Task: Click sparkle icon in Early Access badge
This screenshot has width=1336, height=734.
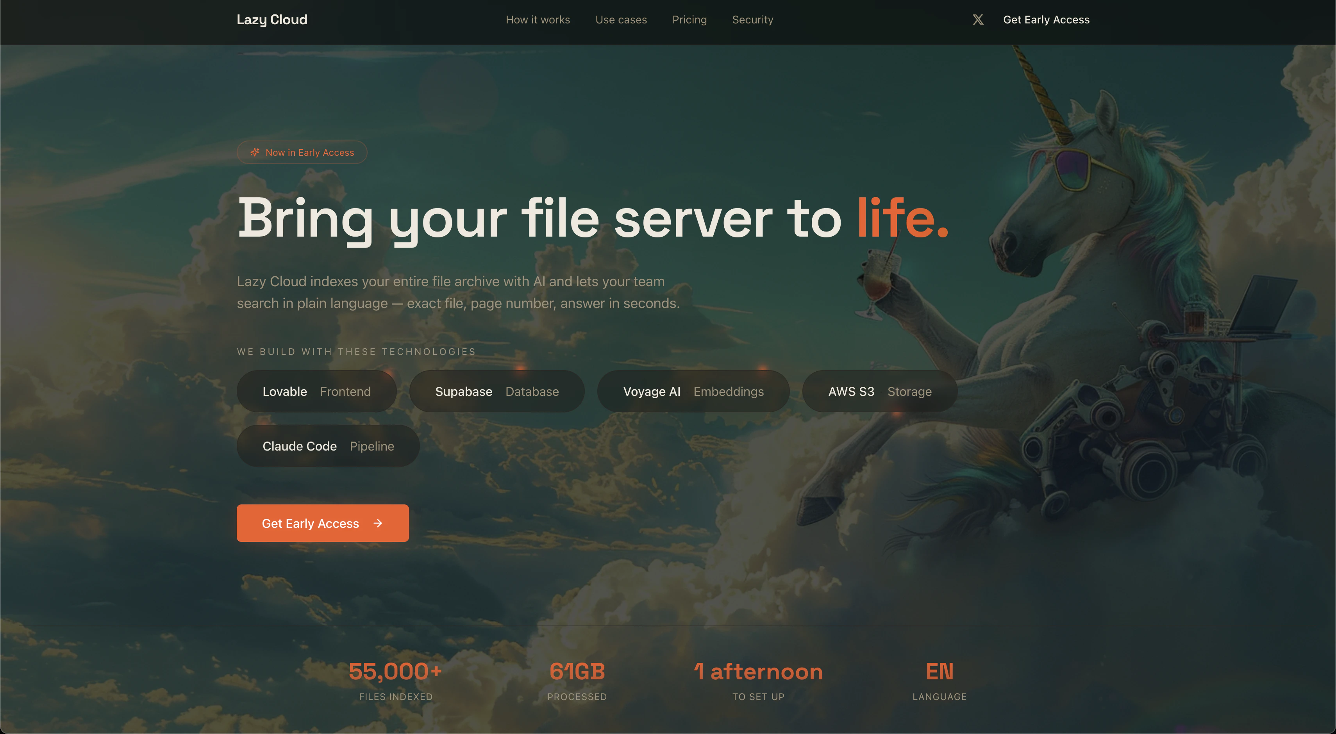Action: (255, 152)
